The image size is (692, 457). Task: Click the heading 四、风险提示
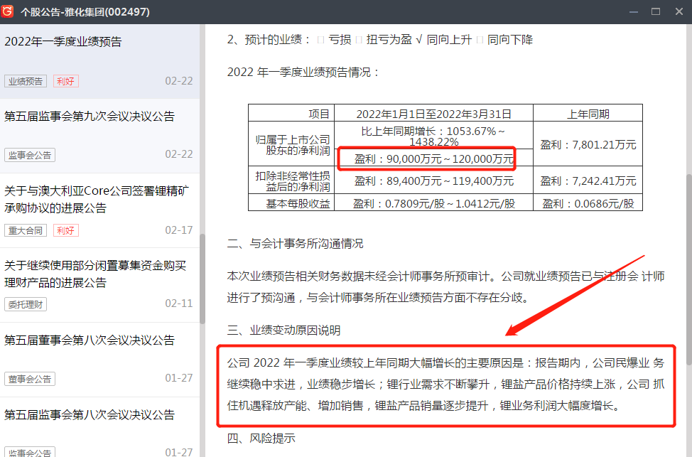pos(261,438)
